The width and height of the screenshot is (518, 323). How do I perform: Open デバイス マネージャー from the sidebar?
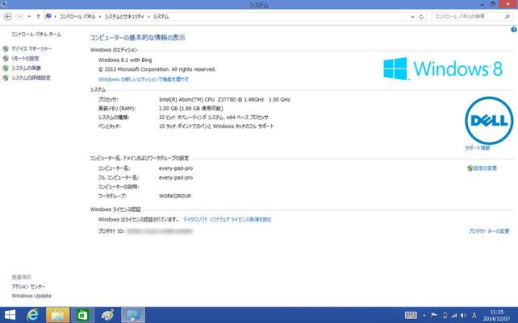point(31,48)
